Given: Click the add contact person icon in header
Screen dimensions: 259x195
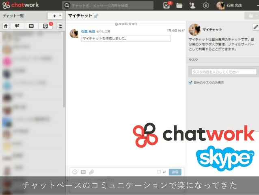Looking at the screenshot, I should (192, 5).
